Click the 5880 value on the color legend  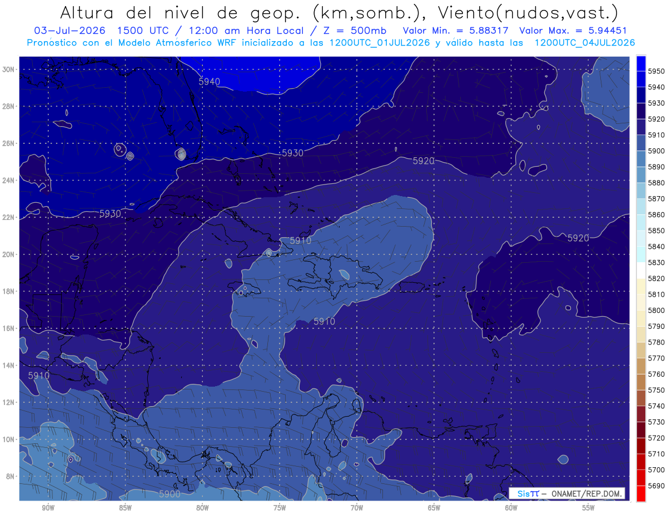click(x=656, y=183)
